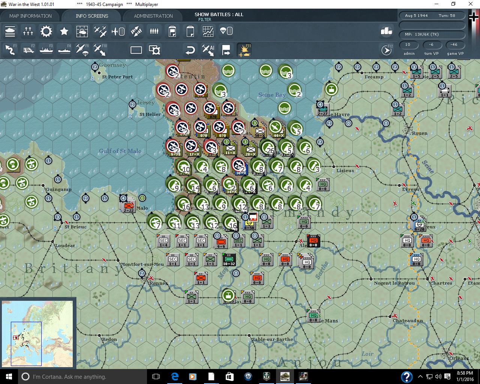Select the unit stack 9=20 near Dreux
Screen dimensions: 480x384
point(419,225)
